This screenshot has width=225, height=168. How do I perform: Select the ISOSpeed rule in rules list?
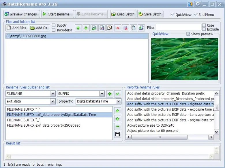pyautogui.click(x=44, y=125)
